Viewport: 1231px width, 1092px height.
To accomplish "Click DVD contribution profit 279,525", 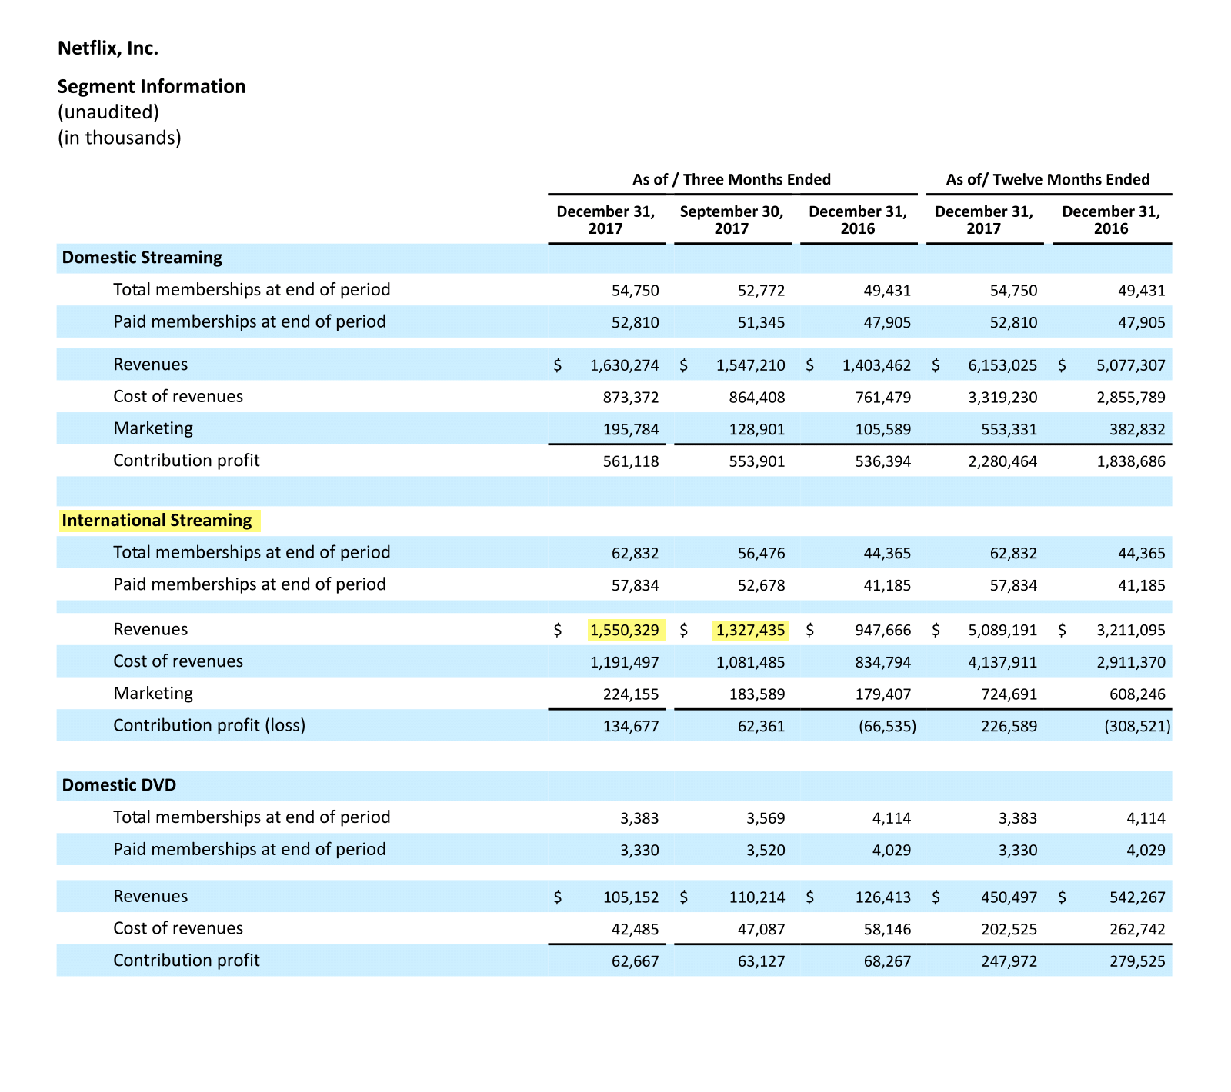I will 1137,961.
